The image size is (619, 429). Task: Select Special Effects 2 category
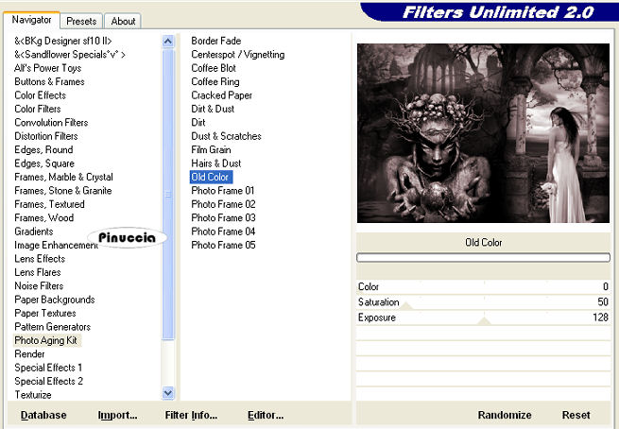point(48,381)
